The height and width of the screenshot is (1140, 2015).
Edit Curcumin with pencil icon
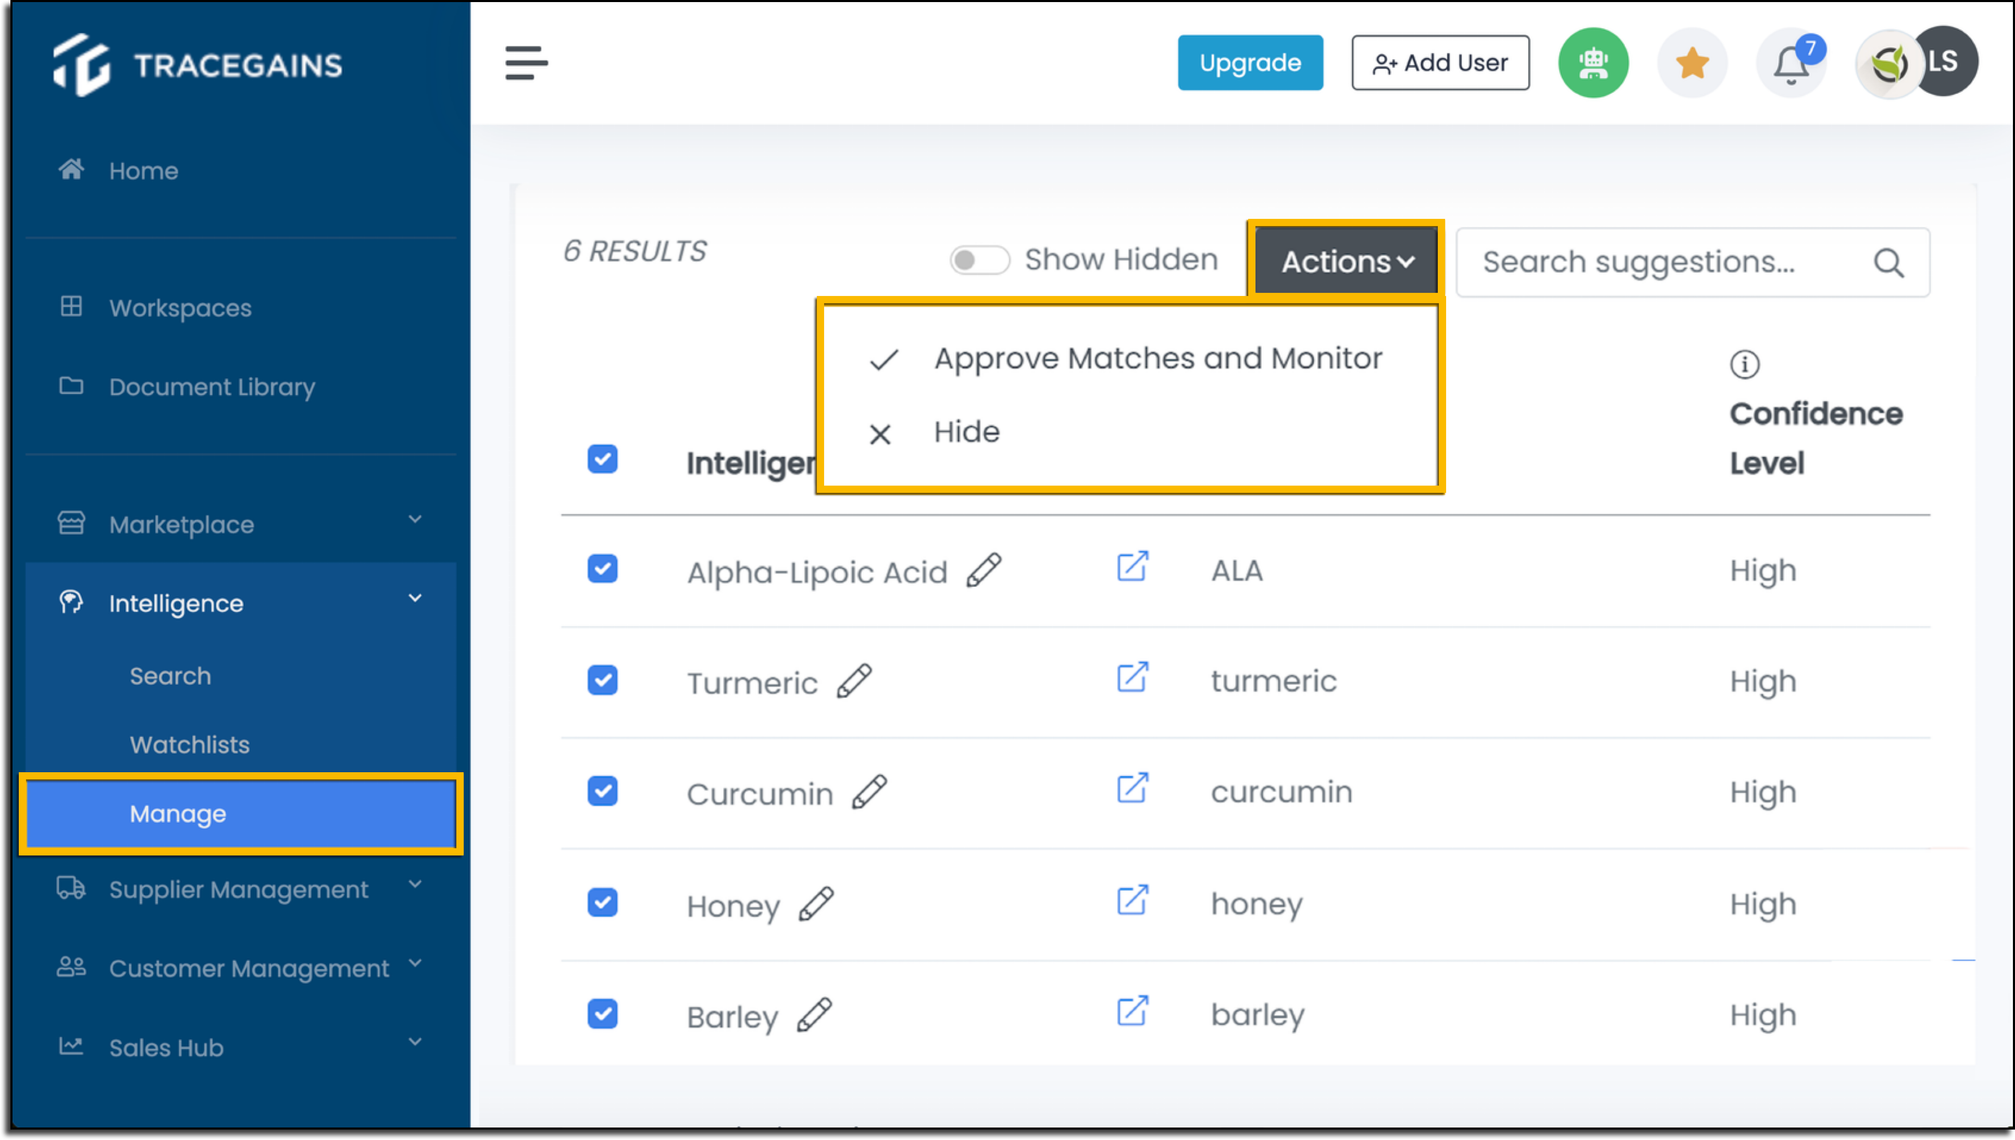click(x=869, y=791)
